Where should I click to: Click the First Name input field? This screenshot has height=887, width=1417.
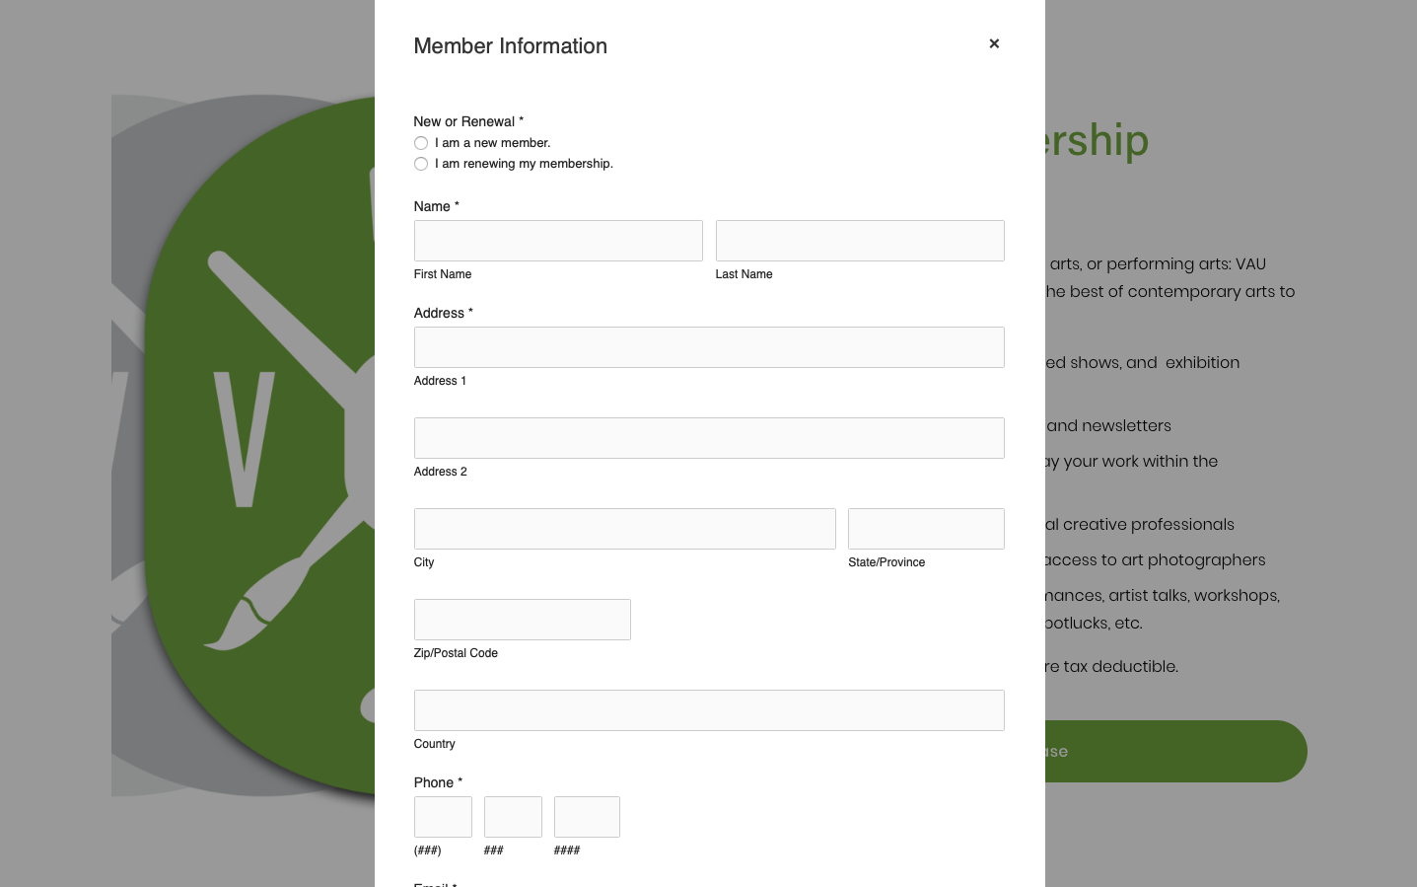[558, 241]
